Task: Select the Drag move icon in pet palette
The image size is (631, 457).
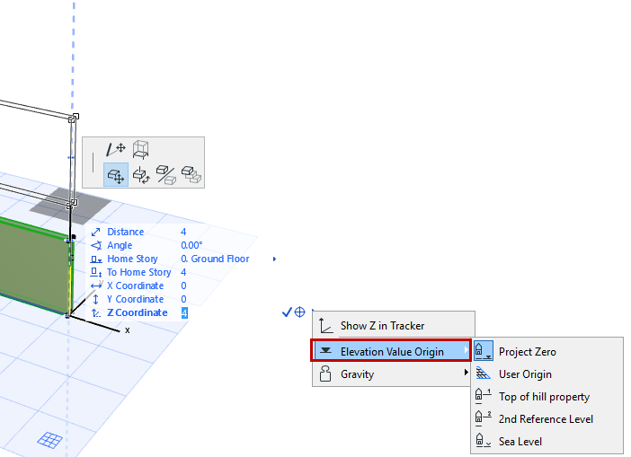Action: click(x=116, y=175)
